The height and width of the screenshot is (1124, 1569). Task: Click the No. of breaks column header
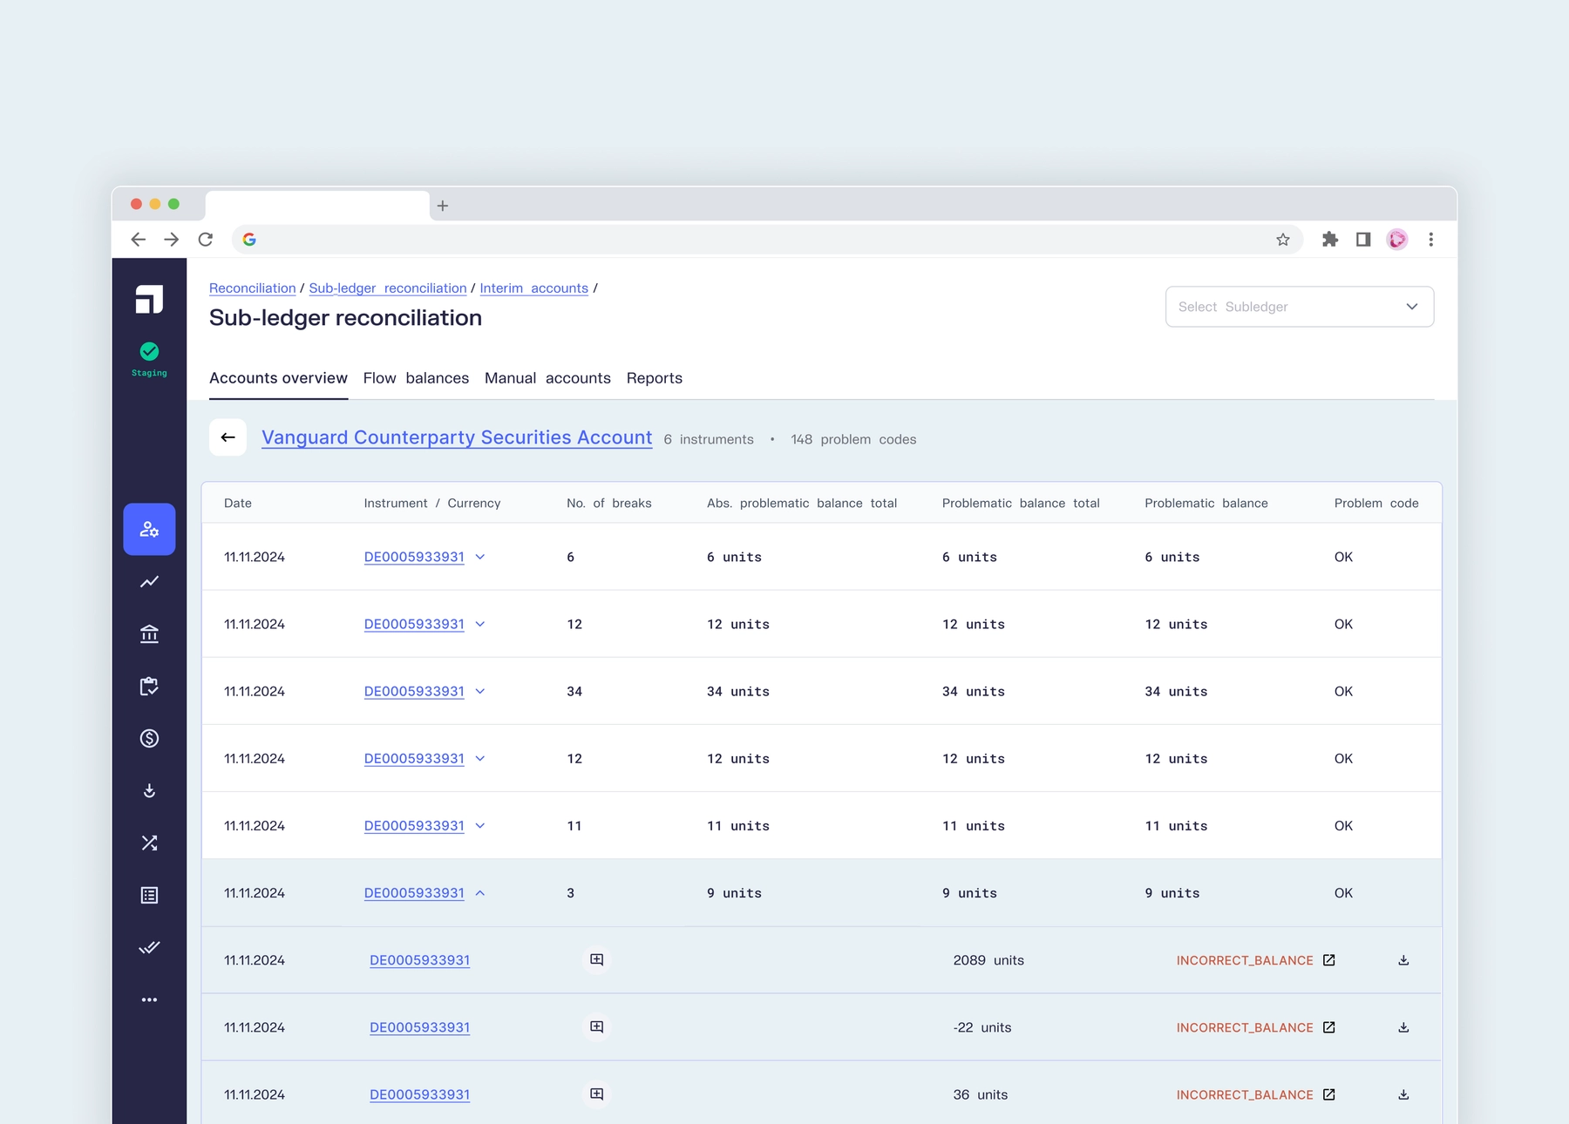tap(608, 504)
